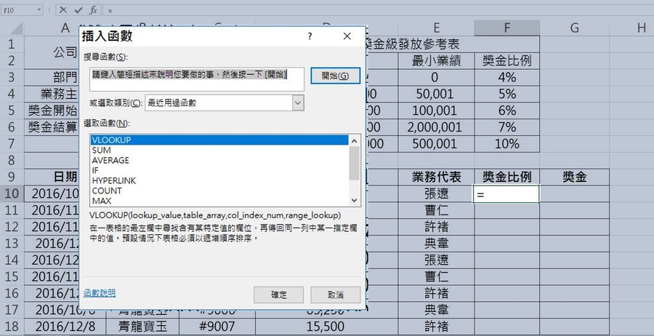Select HYPERLINK in the function list
Viewport: 654px width, 336px height.
coord(219,180)
